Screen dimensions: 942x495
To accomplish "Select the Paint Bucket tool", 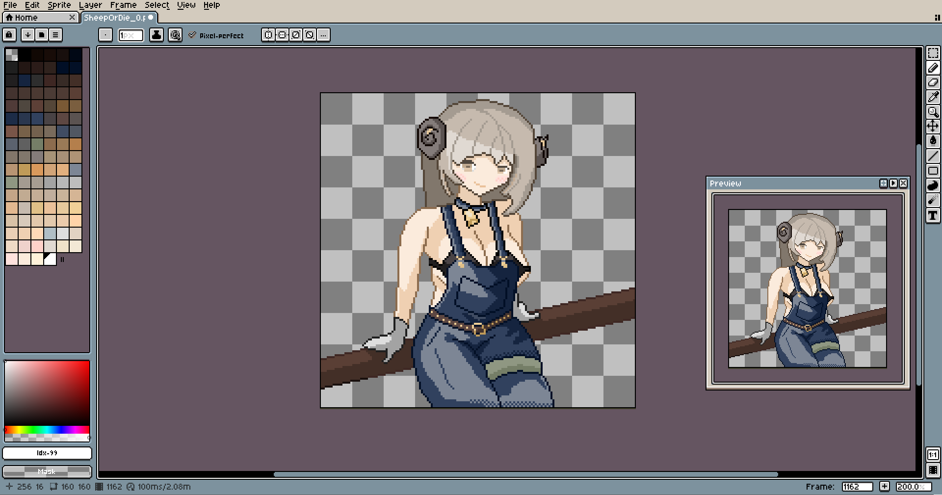I will (933, 141).
